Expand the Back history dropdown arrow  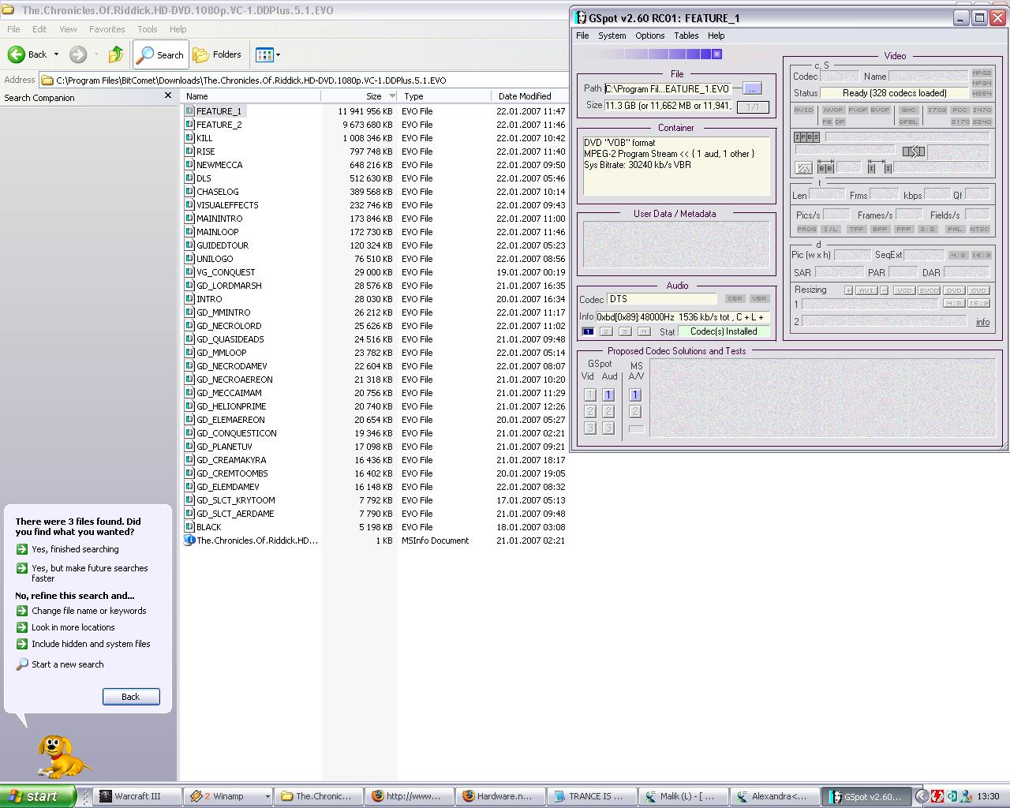pos(56,54)
